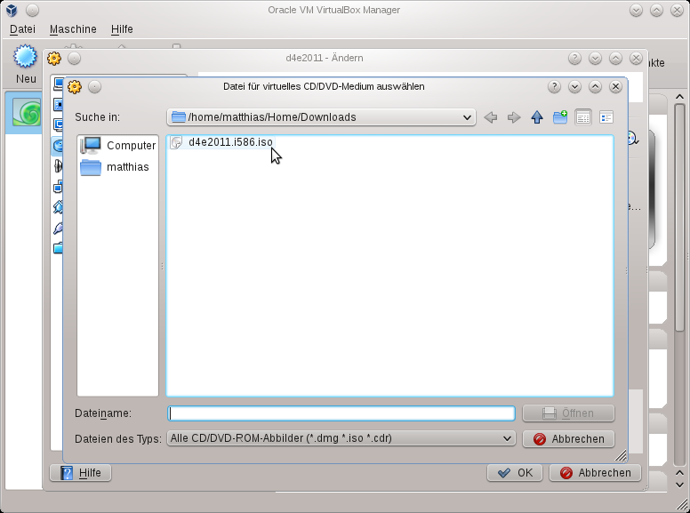Open the Dateien des Typs filter dropdown

click(x=341, y=438)
